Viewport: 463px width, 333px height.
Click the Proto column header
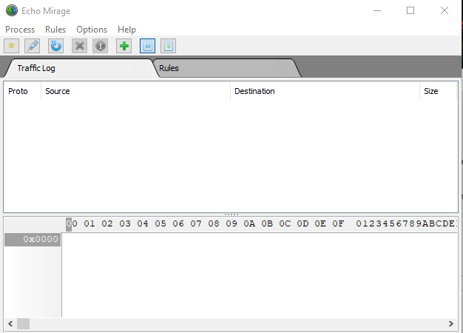tap(22, 91)
